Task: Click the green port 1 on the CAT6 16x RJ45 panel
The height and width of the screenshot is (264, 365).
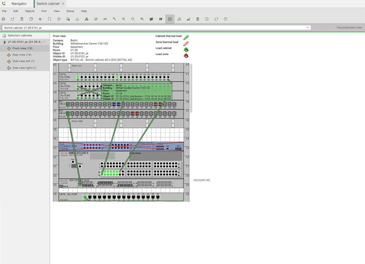Action: 85,197
